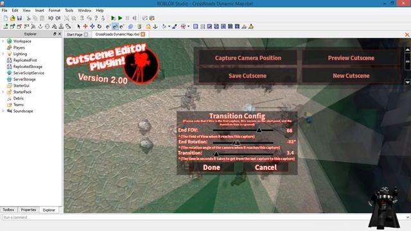
Task: Switch to the Properties panel tab
Action: point(28,210)
